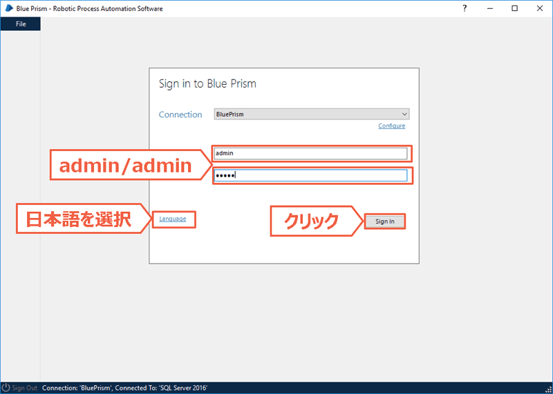
Task: Click the Sign Out power icon
Action: click(x=6, y=388)
